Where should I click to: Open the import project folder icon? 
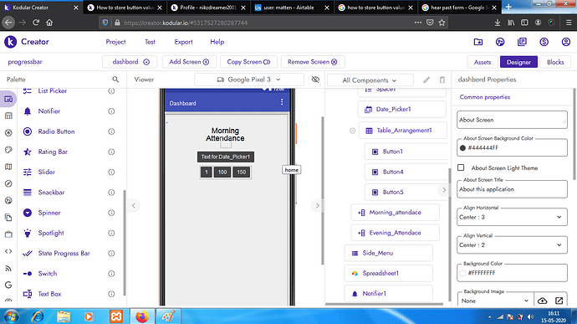(478, 42)
